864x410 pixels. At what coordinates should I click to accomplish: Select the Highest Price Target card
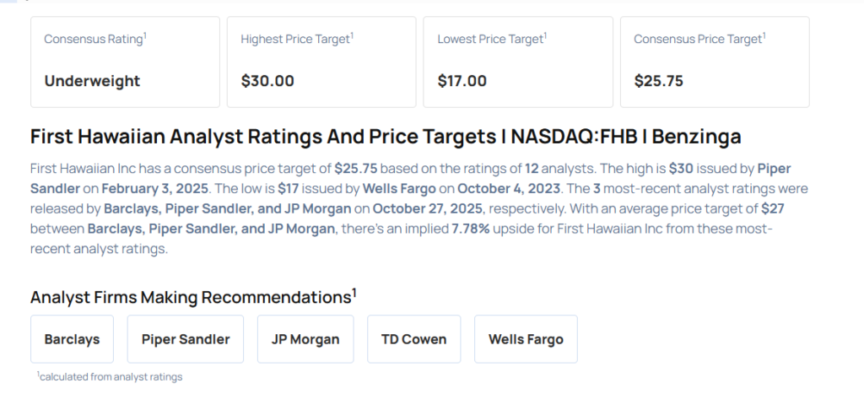point(321,62)
